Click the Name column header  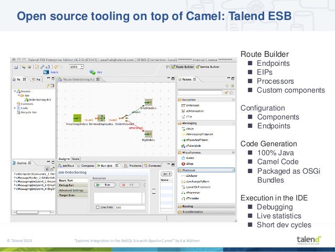pos(166,180)
